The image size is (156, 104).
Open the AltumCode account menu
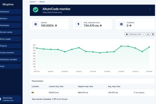[10, 99]
